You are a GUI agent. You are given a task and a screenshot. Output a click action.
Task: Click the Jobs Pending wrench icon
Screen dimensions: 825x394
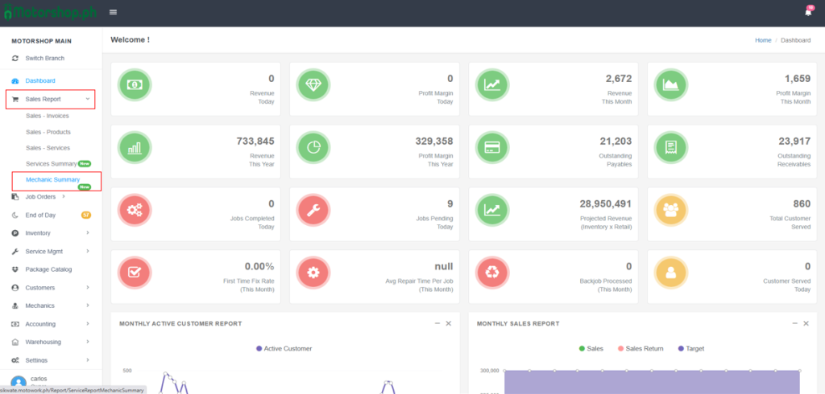(x=313, y=210)
